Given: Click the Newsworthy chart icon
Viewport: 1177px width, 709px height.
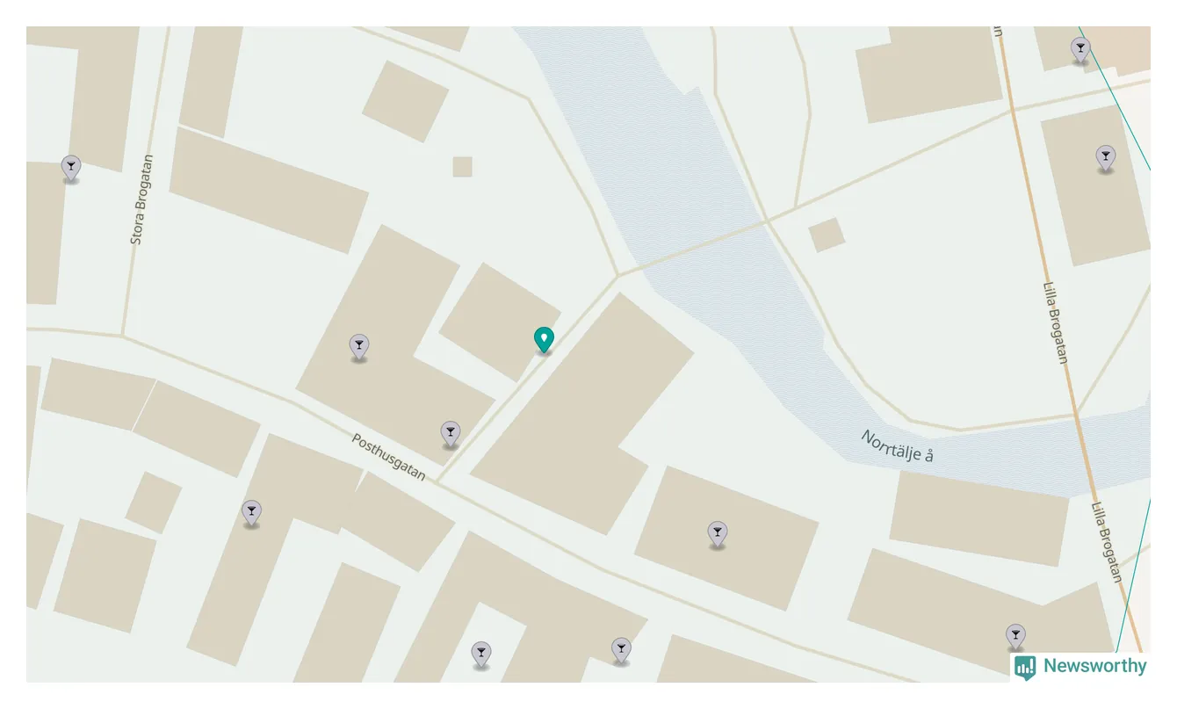Looking at the screenshot, I should pos(1025,667).
